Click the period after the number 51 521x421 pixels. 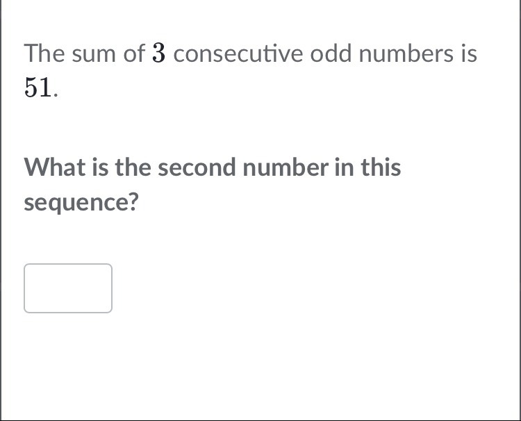(x=56, y=95)
